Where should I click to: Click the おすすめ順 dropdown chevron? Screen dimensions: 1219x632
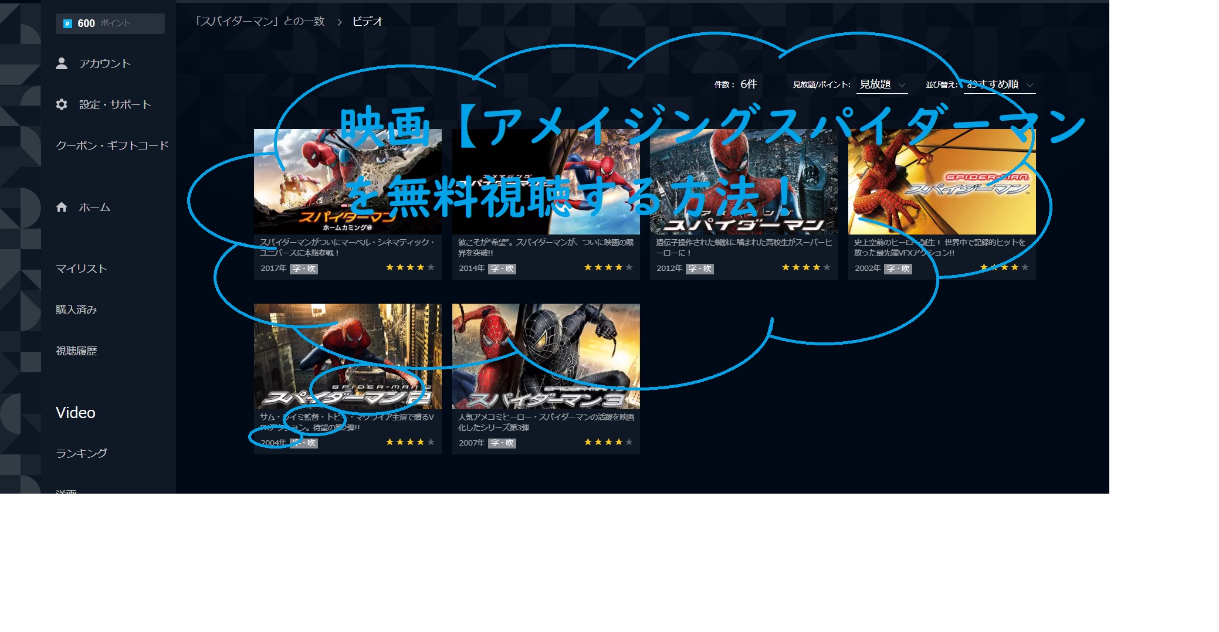pyautogui.click(x=1030, y=86)
